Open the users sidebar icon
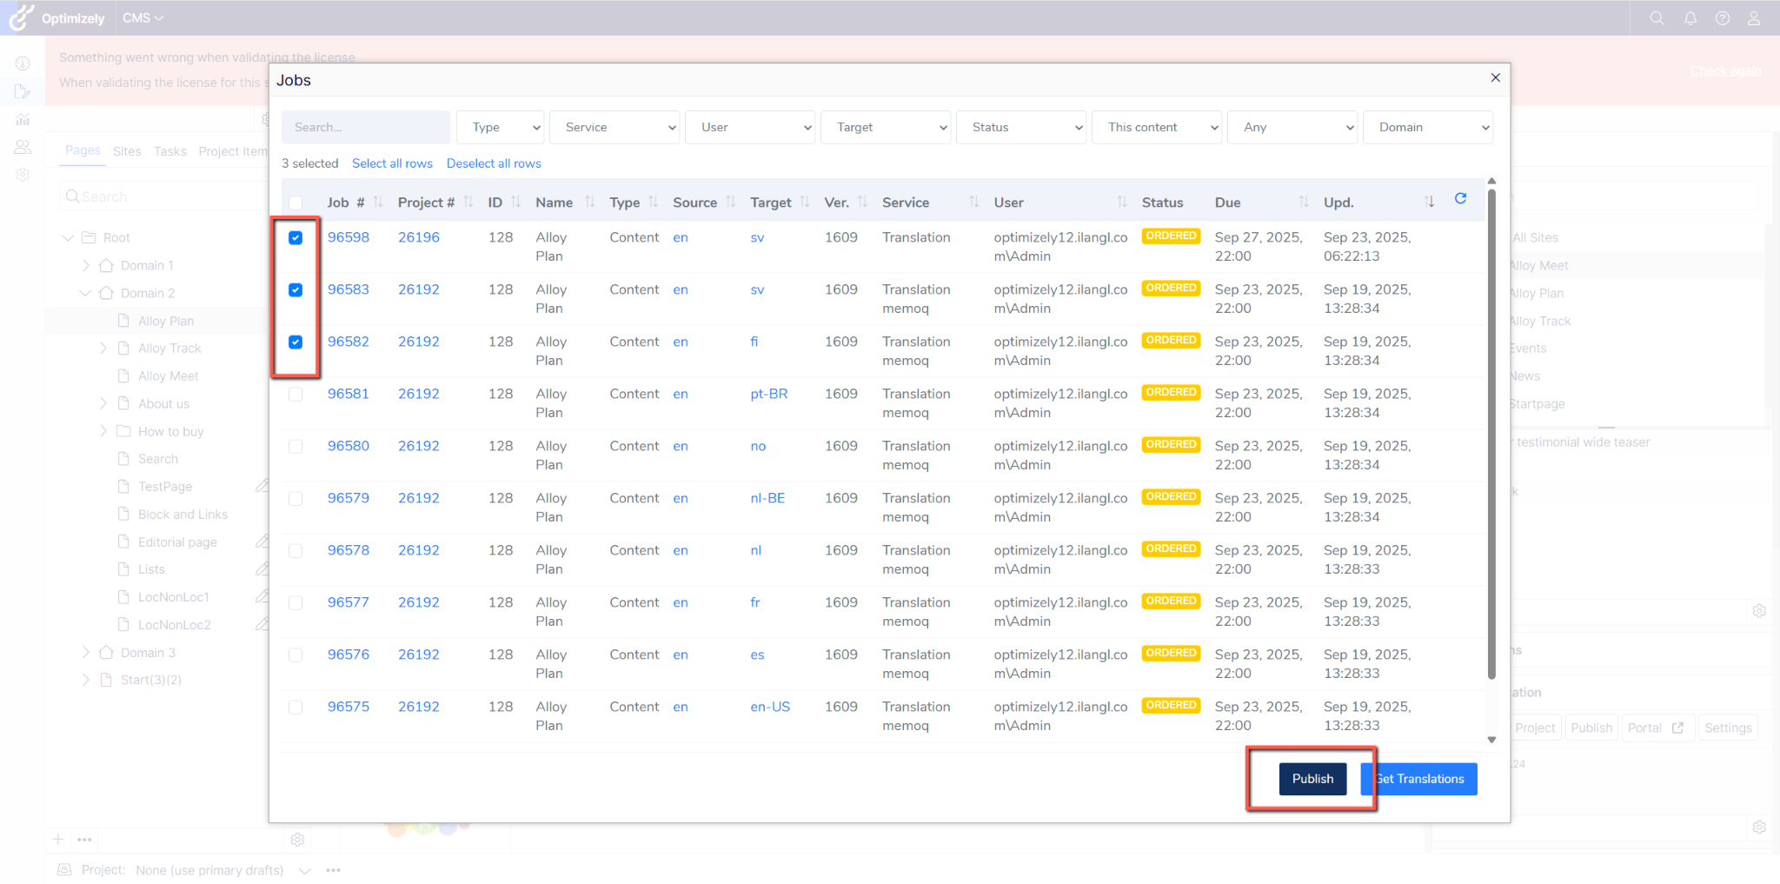The height and width of the screenshot is (884, 1780). pos(23,148)
